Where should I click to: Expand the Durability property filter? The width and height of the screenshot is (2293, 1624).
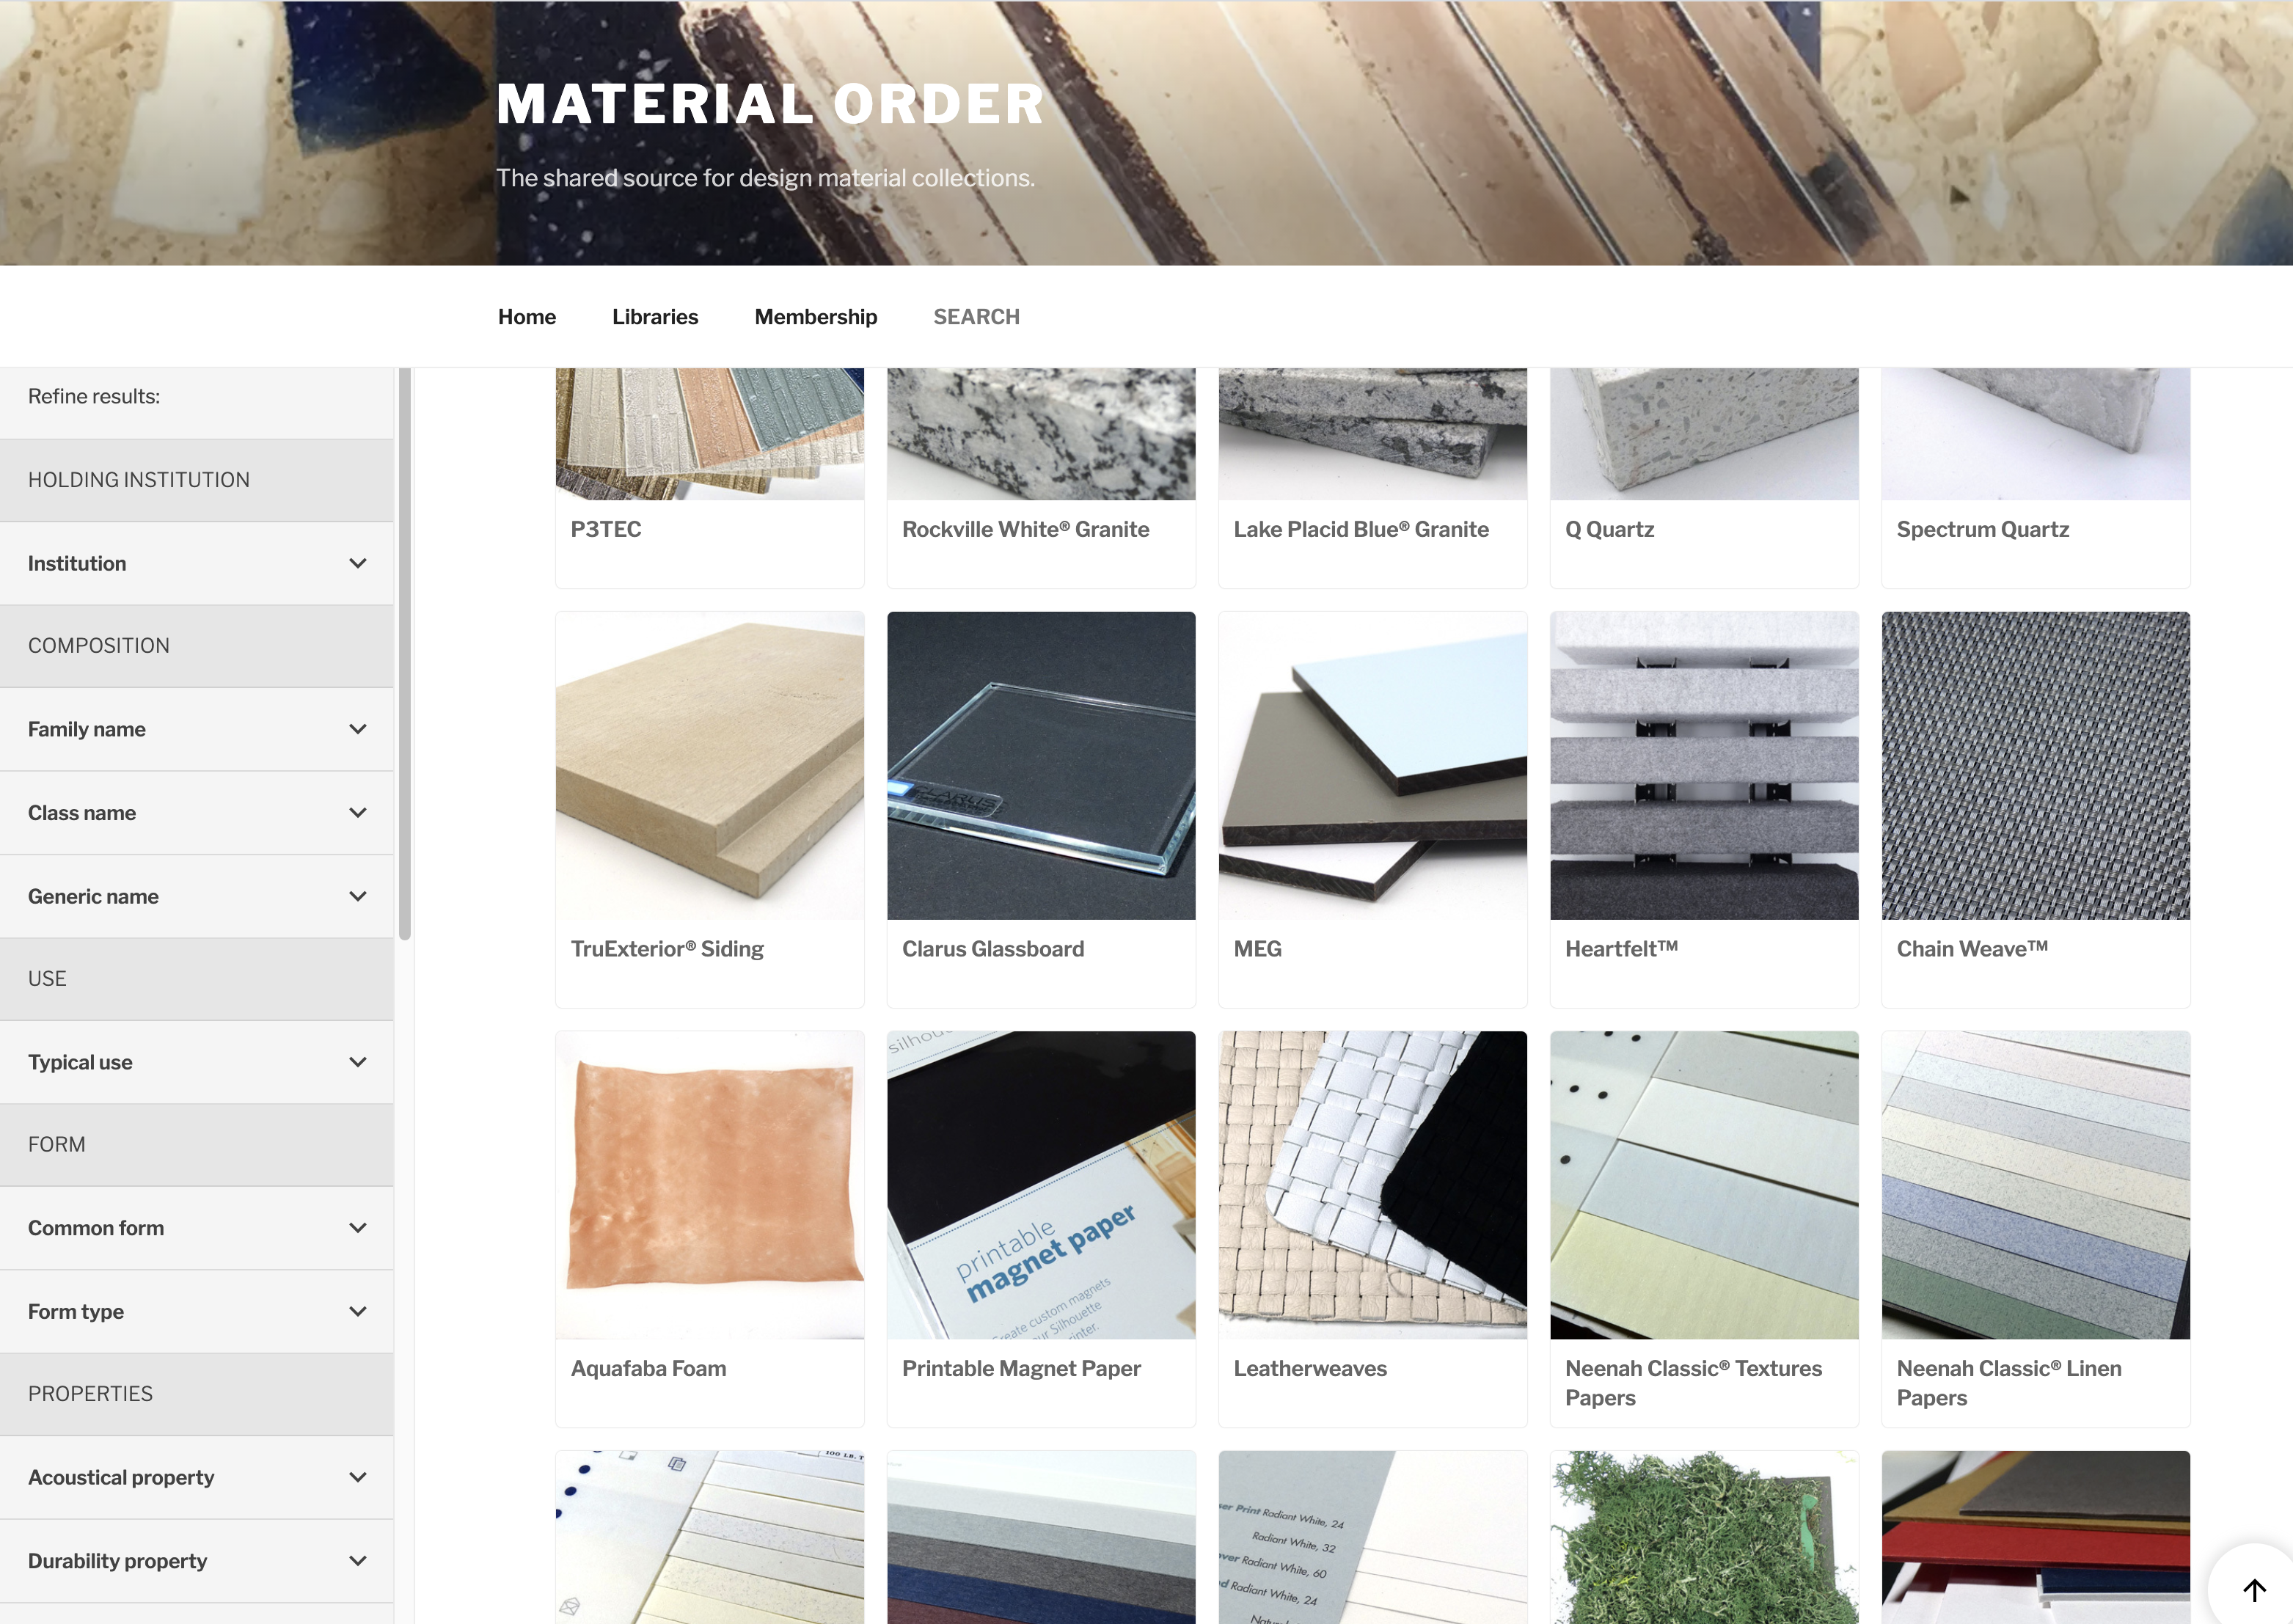pos(197,1561)
